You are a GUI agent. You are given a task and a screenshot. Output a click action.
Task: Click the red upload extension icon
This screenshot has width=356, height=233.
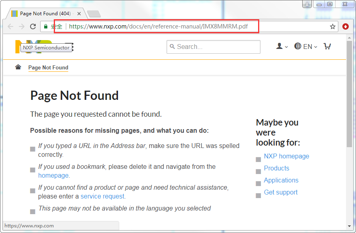pos(346,26)
